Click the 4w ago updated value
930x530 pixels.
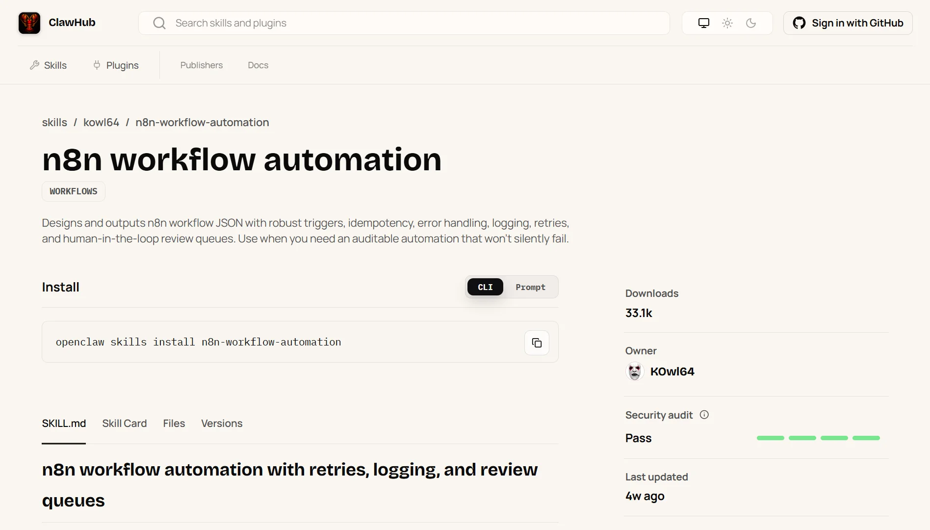click(645, 496)
